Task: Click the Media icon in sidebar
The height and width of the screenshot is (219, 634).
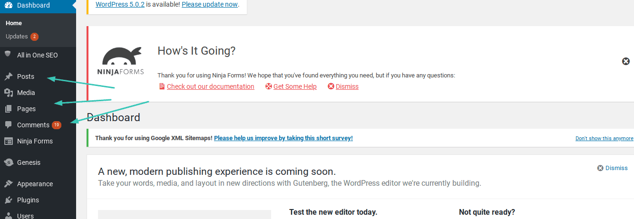Action: click(x=8, y=93)
